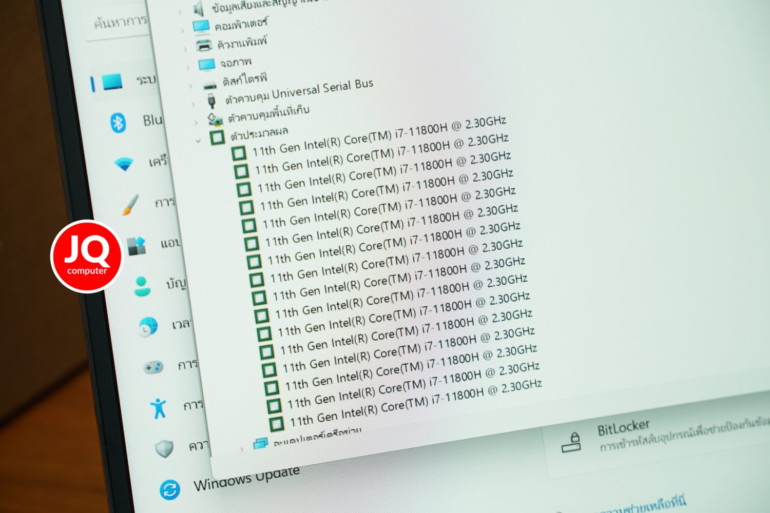Expand the audio devices category chevron
This screenshot has width=770, height=513.
point(180,12)
